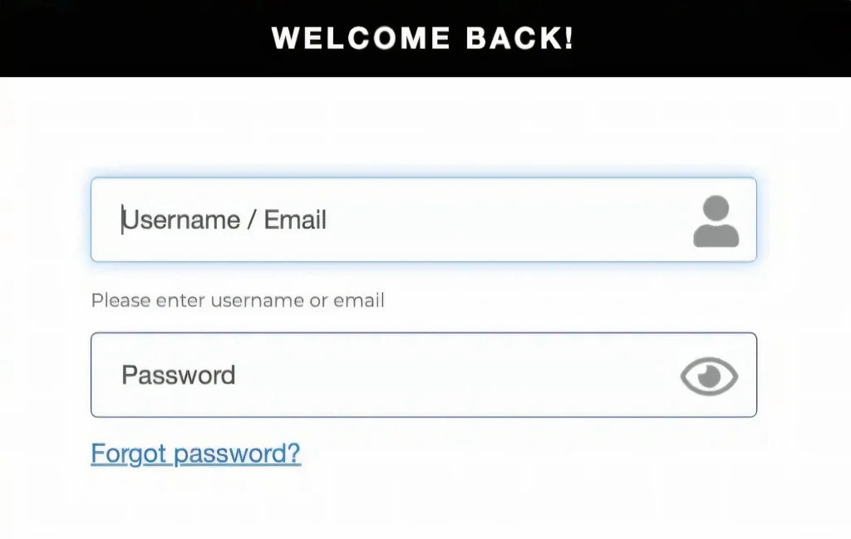
Task: Click the user silhouette icon
Action: click(716, 221)
